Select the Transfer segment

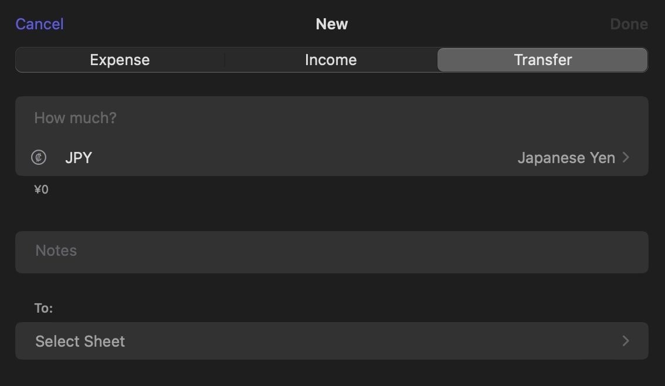[542, 60]
